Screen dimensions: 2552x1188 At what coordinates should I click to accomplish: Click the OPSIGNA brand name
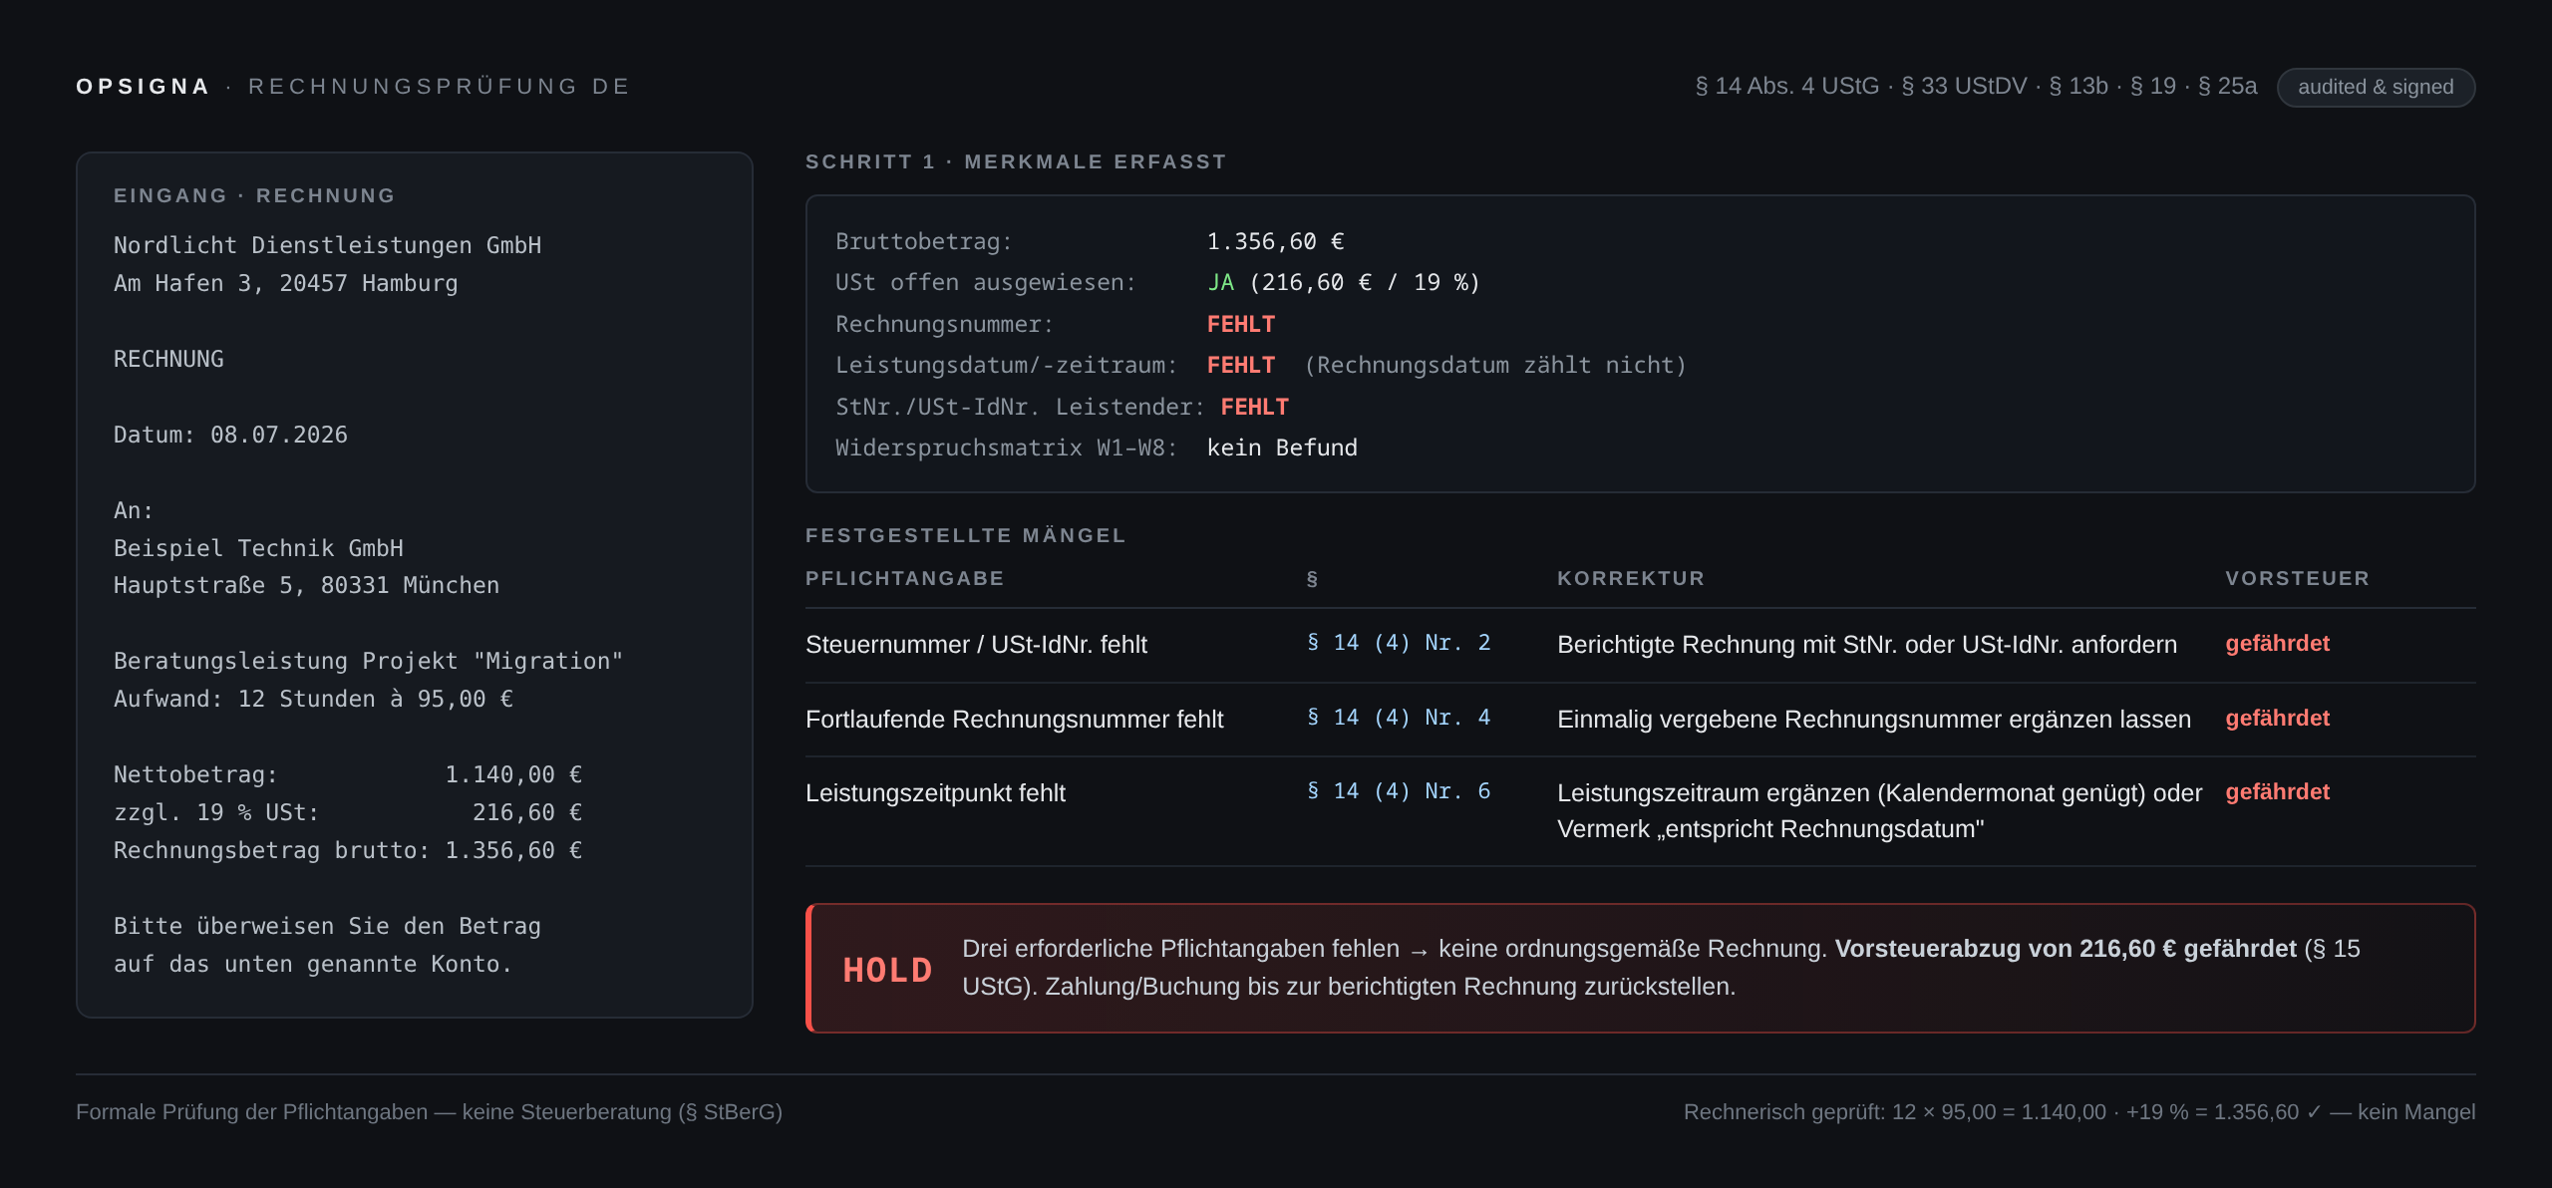click(143, 87)
